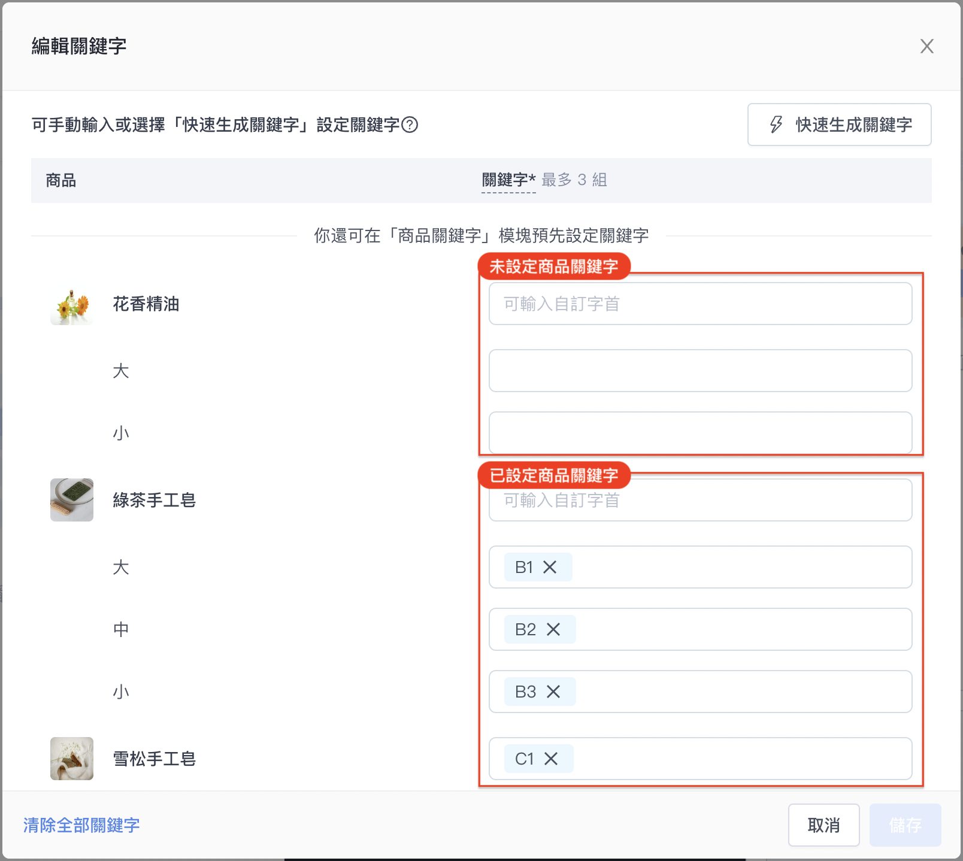The image size is (963, 861).
Task: Click the B1 keyword tag text
Action: click(x=524, y=567)
